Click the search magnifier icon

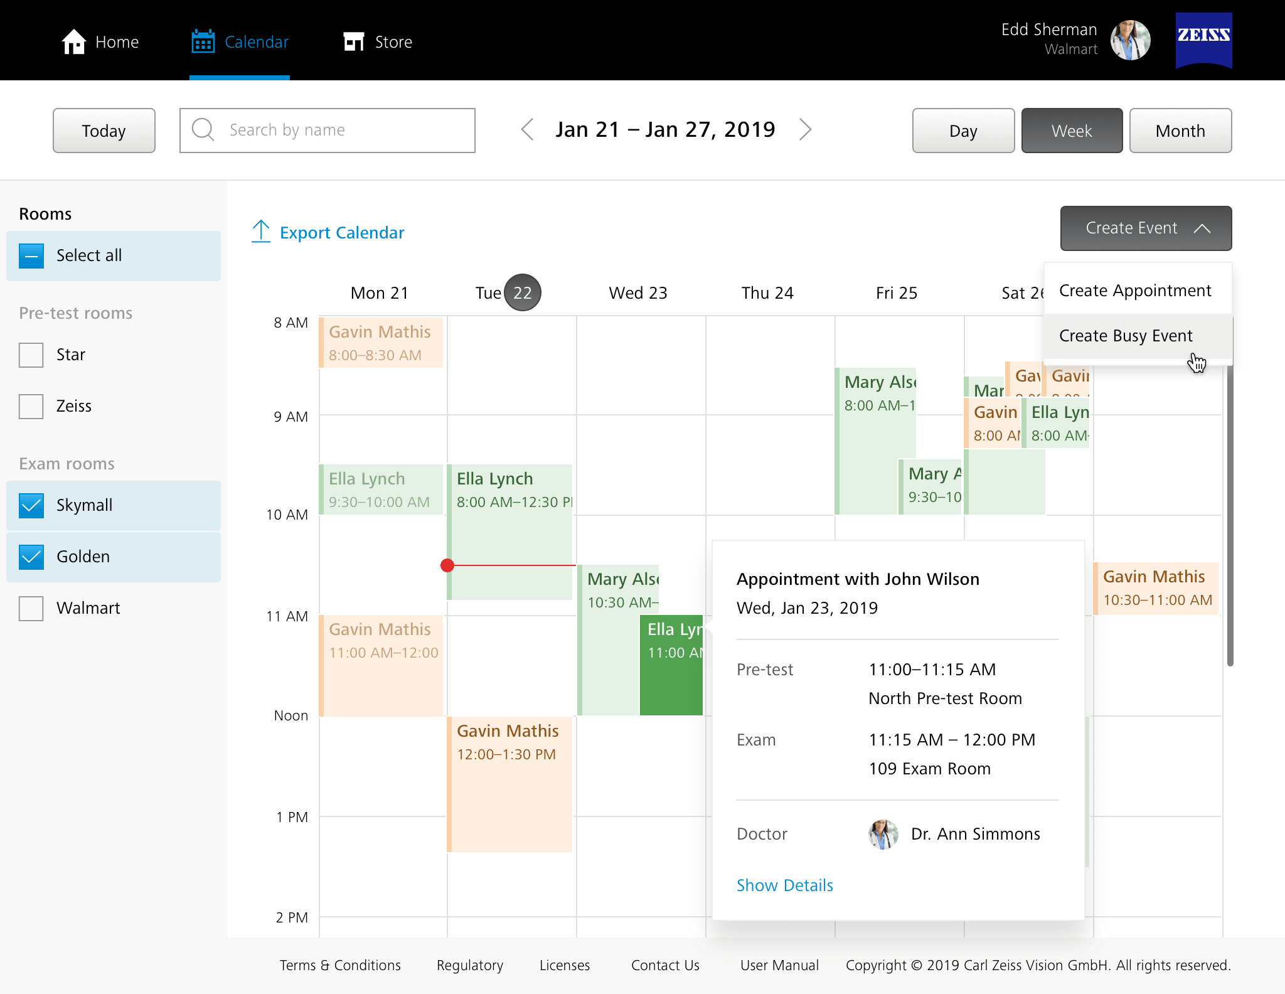point(203,130)
